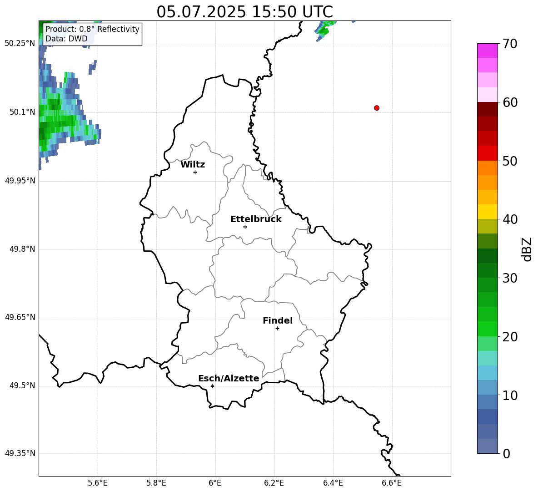This screenshot has height=492, width=538.
Task: Click the 40 tick label on colorbar
Action: [510, 219]
